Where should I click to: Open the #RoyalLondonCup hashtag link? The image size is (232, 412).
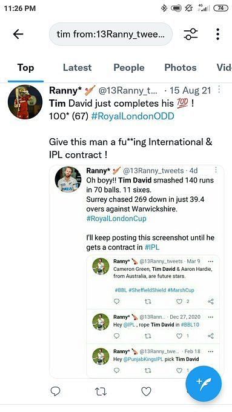(x=116, y=219)
